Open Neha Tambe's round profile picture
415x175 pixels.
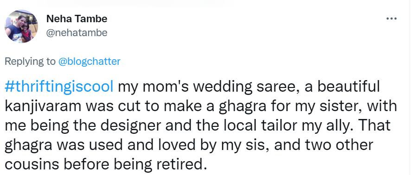pos(21,26)
